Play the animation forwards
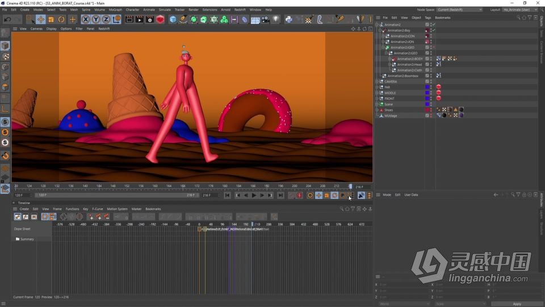 (254, 195)
